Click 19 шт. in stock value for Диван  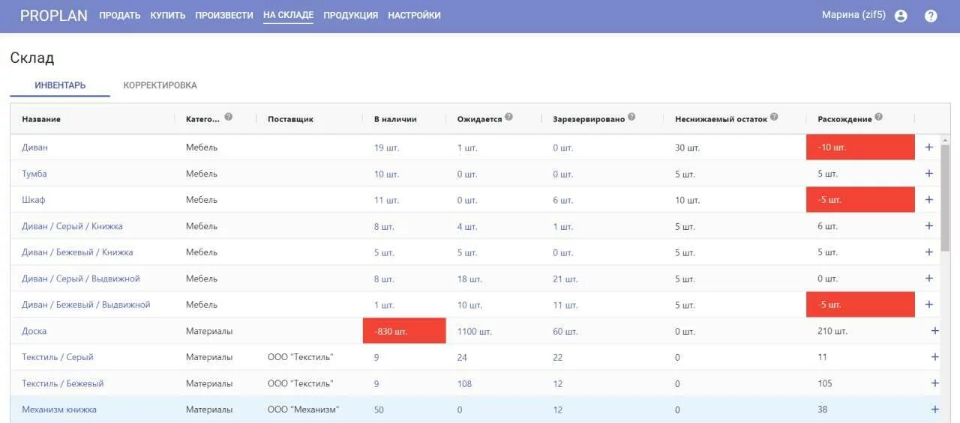(x=386, y=147)
